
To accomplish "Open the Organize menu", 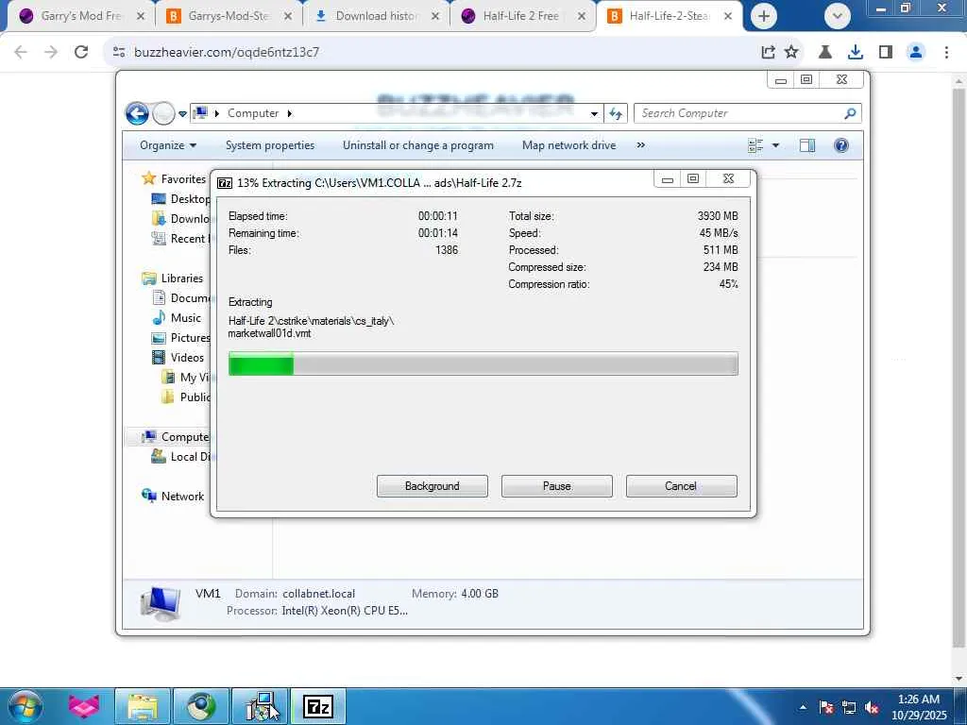I will 168,145.
